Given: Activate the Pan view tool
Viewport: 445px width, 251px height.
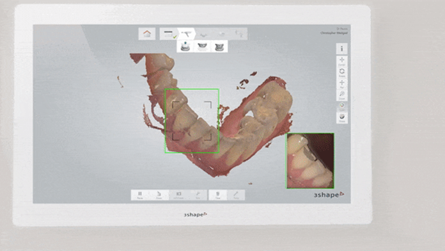Looking at the screenshot, I should [x=341, y=84].
